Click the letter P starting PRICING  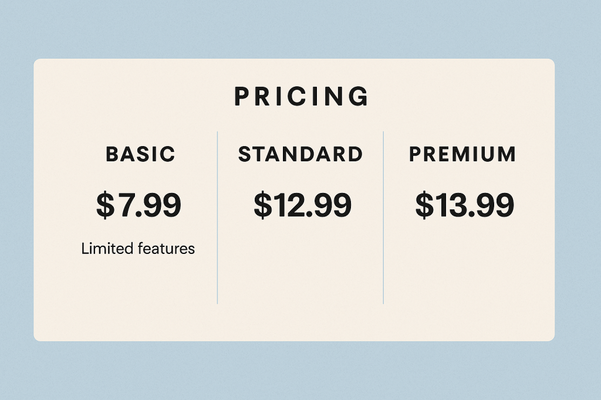[x=241, y=97]
